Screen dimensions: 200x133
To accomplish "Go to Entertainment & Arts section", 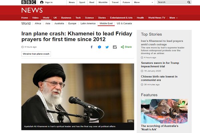I will pos(121,18).
